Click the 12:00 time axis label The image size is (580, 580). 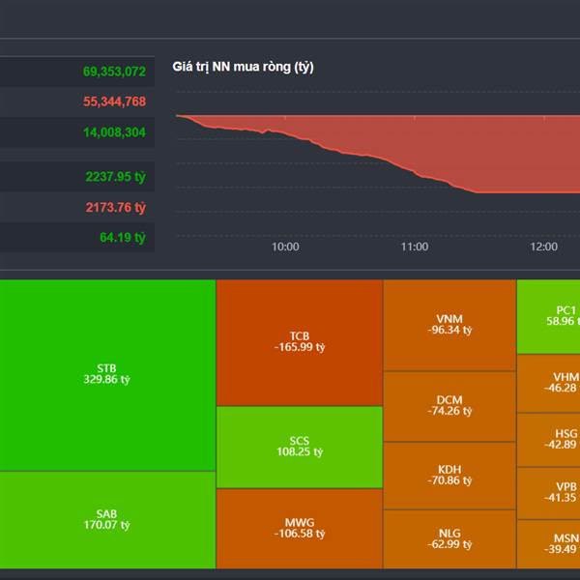click(x=543, y=246)
